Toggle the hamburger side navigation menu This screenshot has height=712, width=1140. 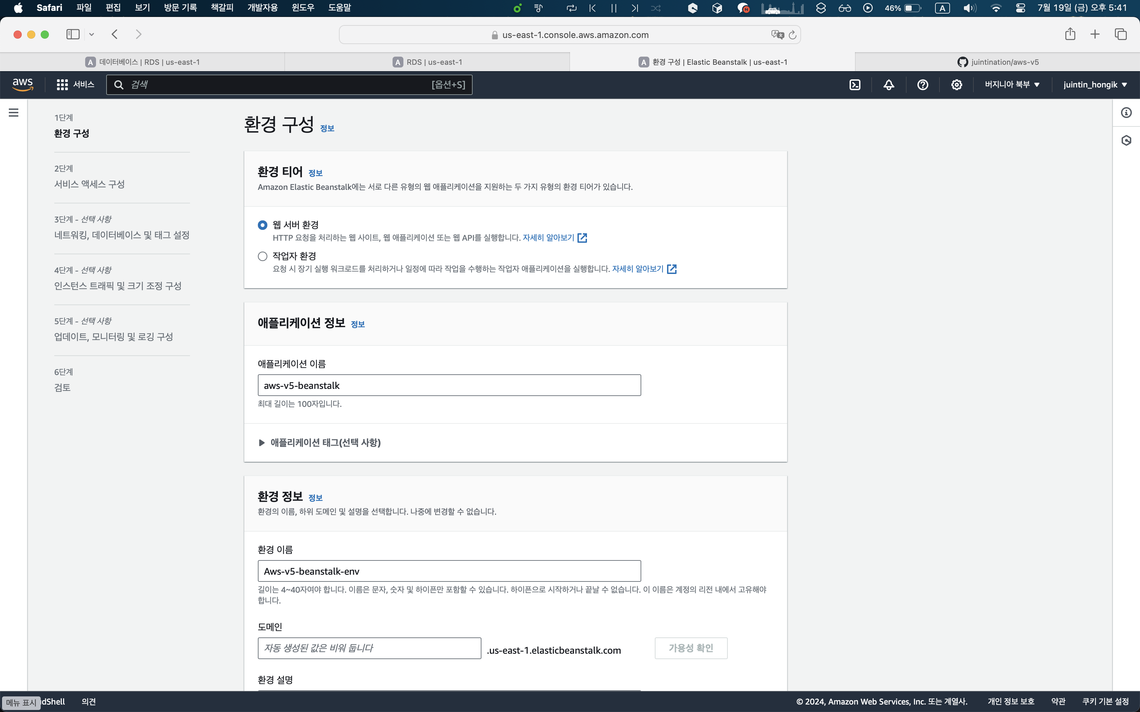point(14,113)
